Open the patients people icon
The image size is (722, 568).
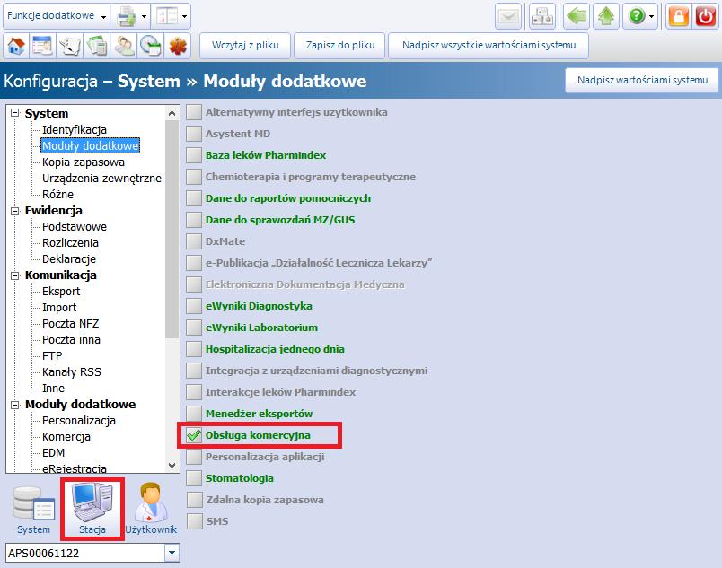(x=124, y=46)
